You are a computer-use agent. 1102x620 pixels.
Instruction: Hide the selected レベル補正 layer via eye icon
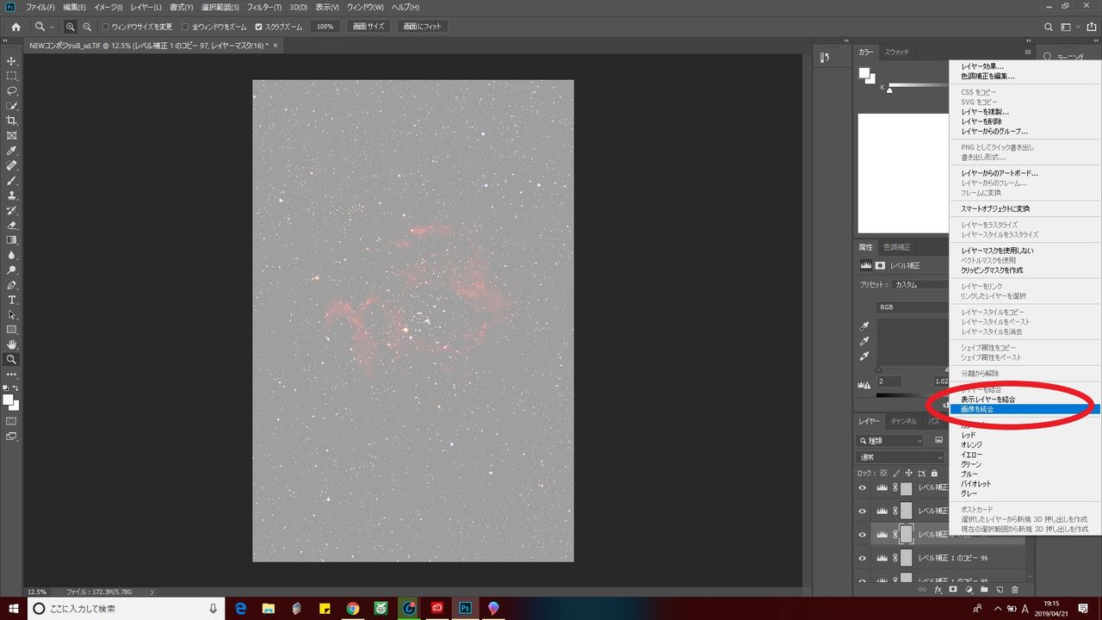point(863,534)
